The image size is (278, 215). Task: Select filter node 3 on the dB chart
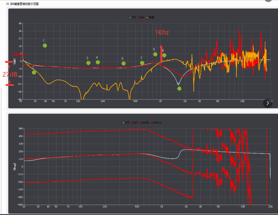coord(88,63)
